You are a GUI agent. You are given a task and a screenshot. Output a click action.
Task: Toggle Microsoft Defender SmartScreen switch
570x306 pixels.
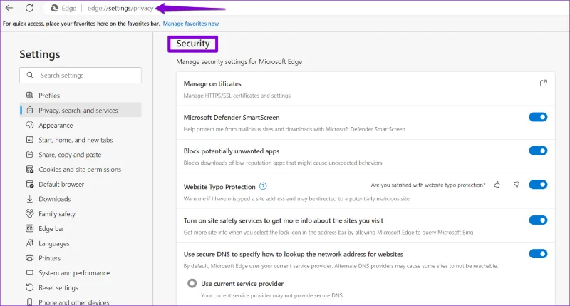[x=538, y=117]
